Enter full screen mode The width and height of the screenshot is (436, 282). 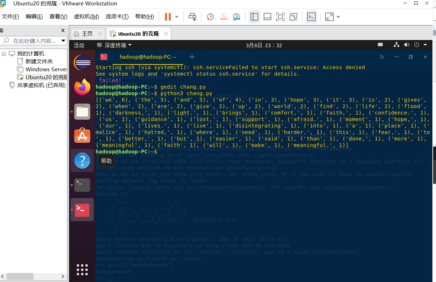280,17
